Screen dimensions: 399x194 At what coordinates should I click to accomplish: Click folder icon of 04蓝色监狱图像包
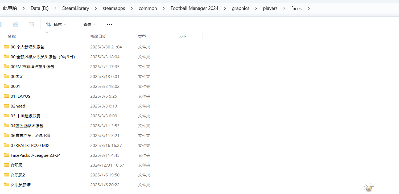[x=7, y=126]
